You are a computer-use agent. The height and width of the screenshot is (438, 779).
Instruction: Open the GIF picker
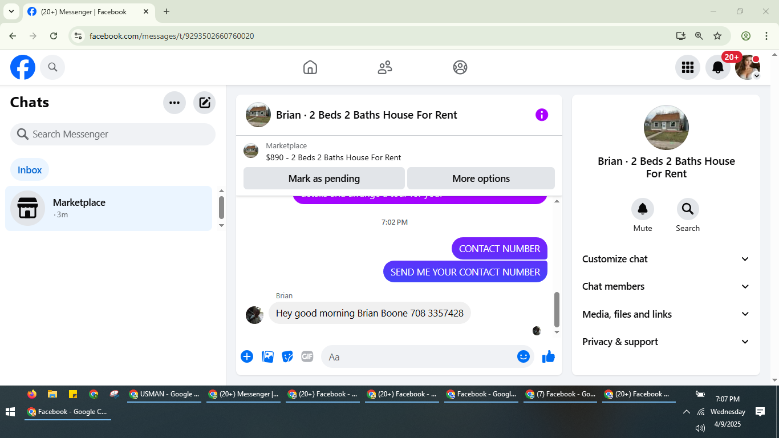coord(307,356)
